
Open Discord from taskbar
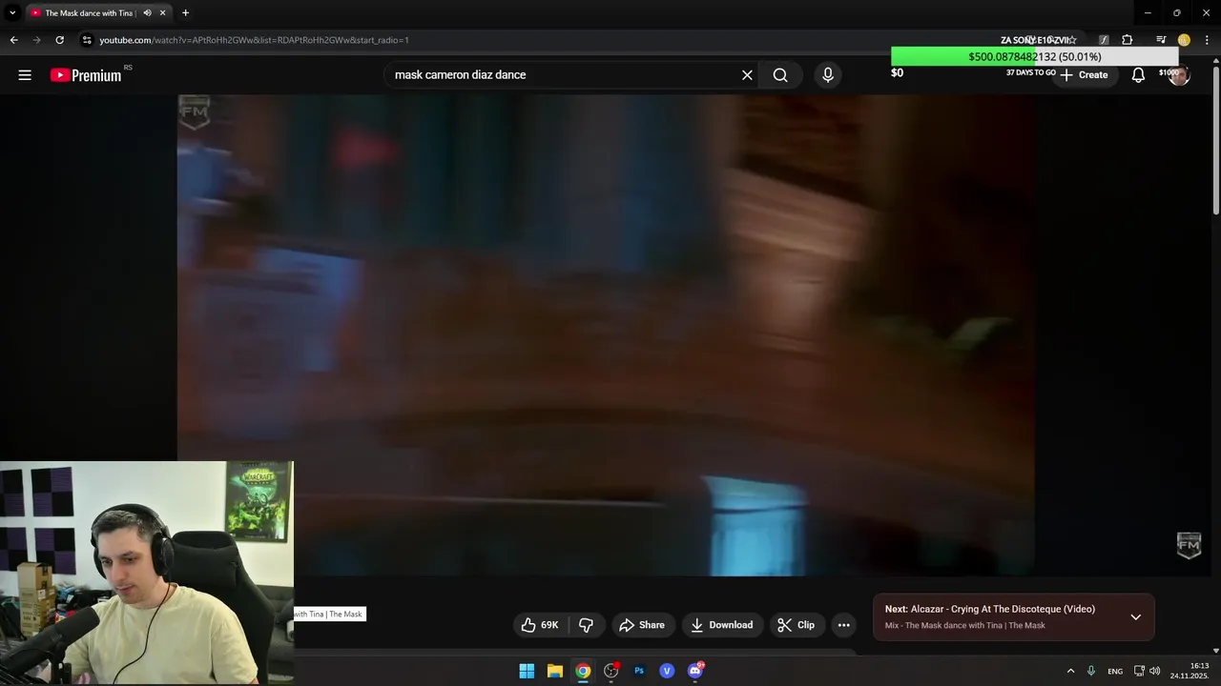pyautogui.click(x=695, y=671)
